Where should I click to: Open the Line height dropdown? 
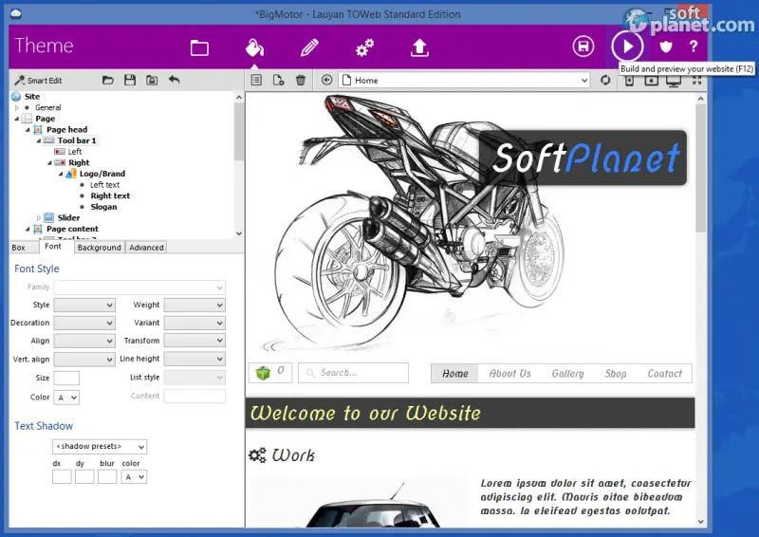tap(194, 359)
